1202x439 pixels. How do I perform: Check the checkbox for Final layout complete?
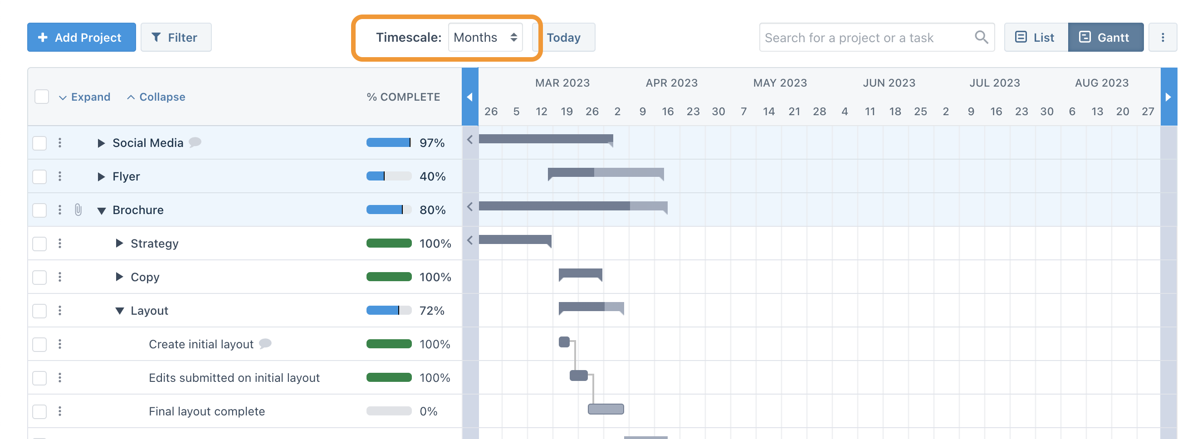(x=39, y=411)
